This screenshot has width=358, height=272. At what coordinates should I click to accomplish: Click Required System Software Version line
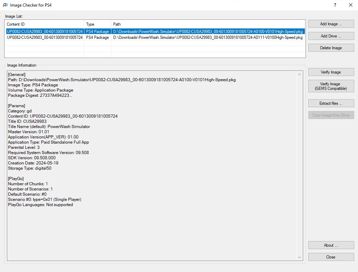(x=48, y=153)
